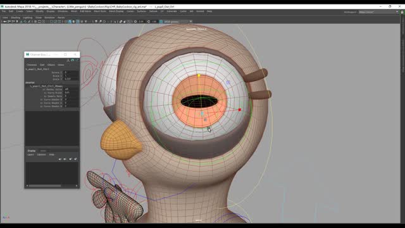This screenshot has height=228, width=405.
Task: Click the Wireframe shading icon
Action: [x=66, y=22]
